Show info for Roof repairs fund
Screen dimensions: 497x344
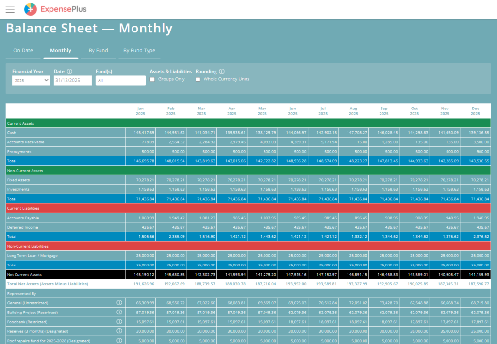point(119,341)
